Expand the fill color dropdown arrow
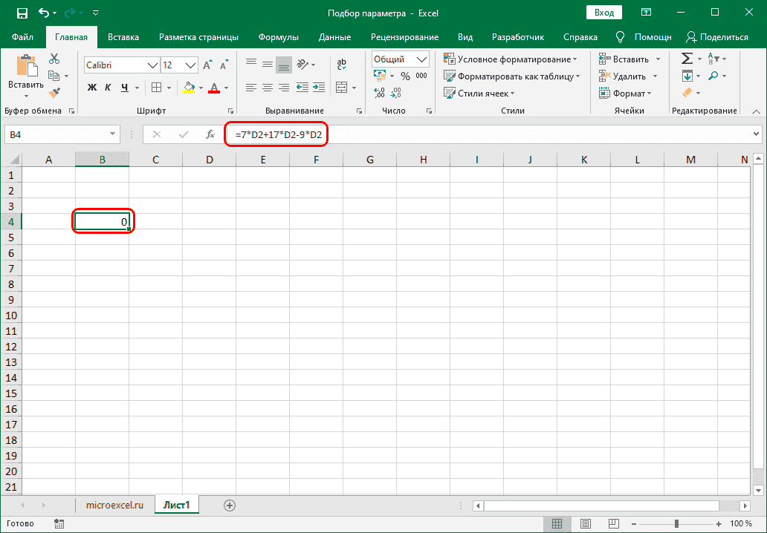The width and height of the screenshot is (767, 533). (199, 87)
